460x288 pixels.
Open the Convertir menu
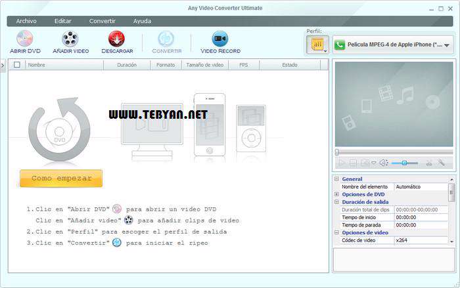[102, 21]
